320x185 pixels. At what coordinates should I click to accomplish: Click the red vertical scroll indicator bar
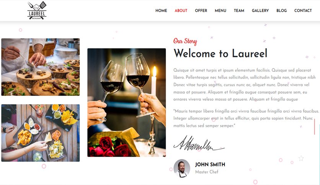tap(315, 127)
